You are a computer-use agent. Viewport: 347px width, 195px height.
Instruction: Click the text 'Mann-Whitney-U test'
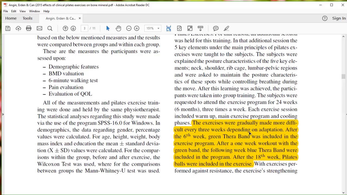110,171
